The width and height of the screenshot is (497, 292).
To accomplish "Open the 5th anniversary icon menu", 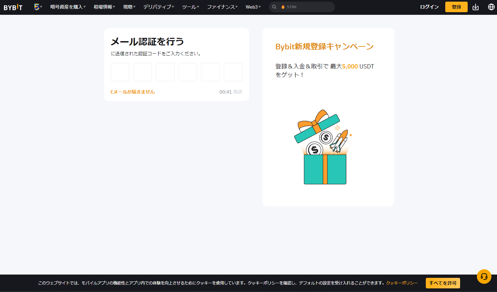I will point(38,7).
